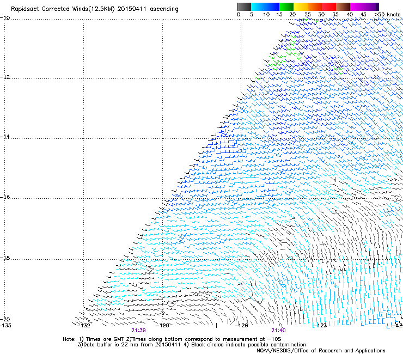The width and height of the screenshot is (403, 354).
Task: Click the '-18' latitude axis label
Action: tap(5, 258)
